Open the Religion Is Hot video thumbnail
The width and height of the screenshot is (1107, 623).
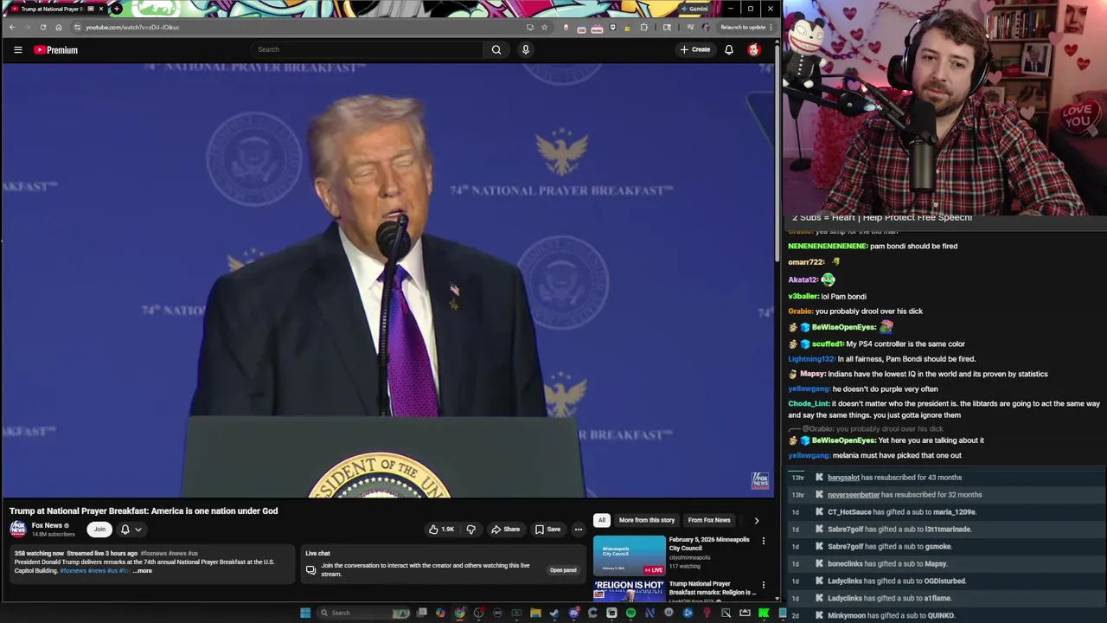(629, 591)
